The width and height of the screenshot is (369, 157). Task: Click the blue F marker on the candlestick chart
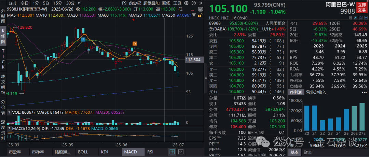83,40
